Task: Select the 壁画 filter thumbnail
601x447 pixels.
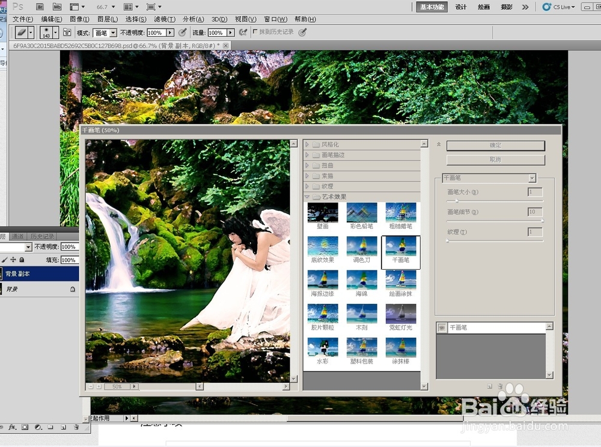Action: tap(323, 213)
